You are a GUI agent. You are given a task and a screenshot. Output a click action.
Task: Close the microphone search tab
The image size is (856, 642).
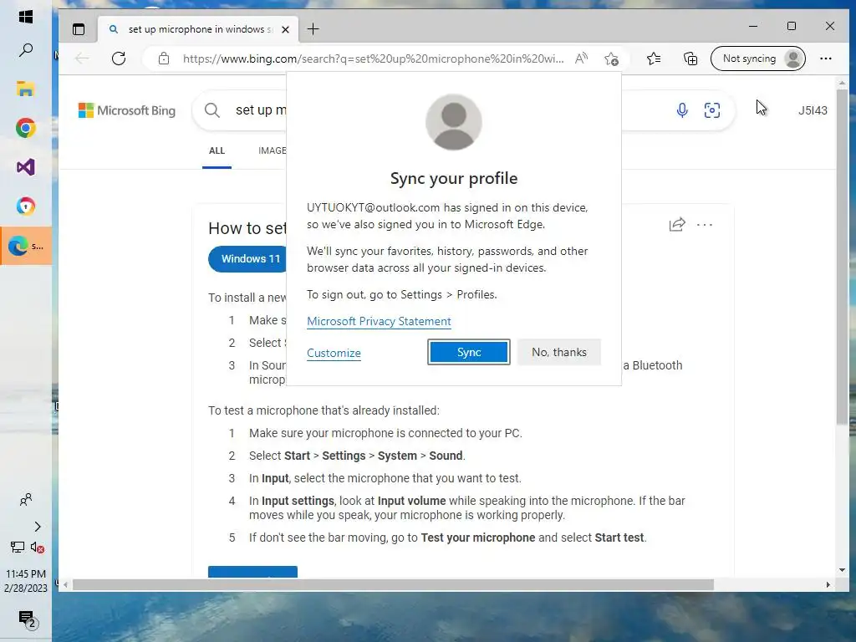[285, 29]
